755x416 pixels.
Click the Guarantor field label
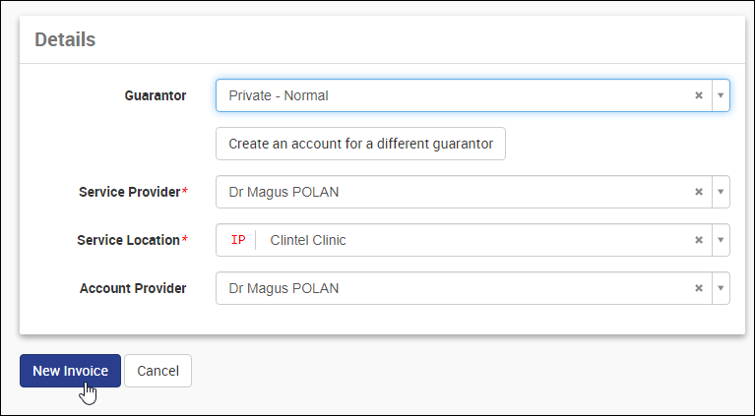[156, 95]
